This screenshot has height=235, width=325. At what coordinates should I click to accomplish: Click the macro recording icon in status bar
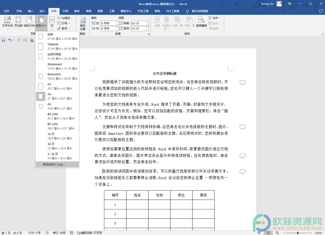(x=71, y=233)
